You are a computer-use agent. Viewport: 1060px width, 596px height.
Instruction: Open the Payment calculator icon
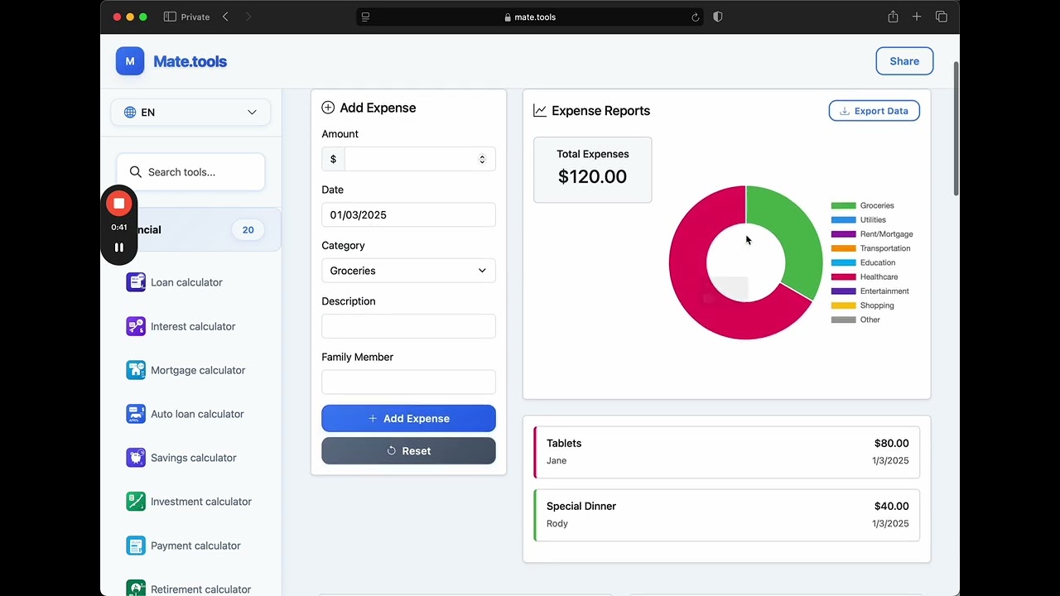(136, 546)
